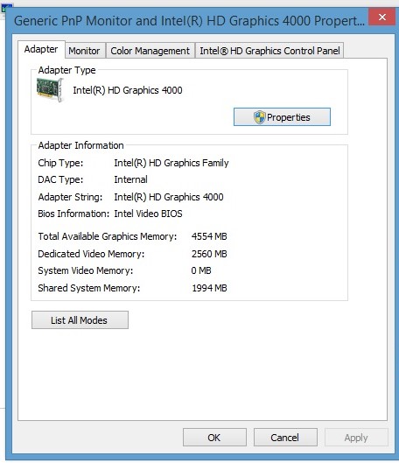The image size is (399, 463).
Task: Click the Dedicated Video Memory value
Action: point(209,254)
